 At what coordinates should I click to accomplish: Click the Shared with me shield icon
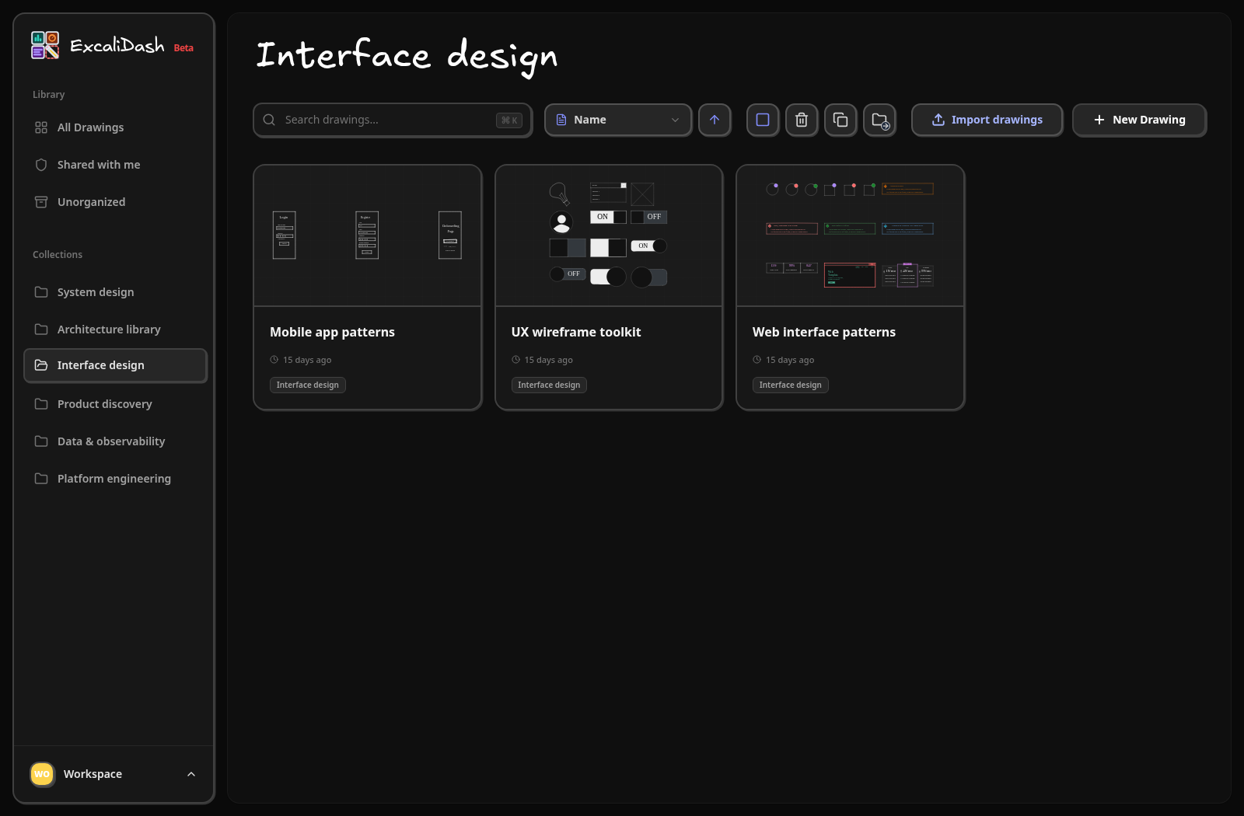(41, 165)
